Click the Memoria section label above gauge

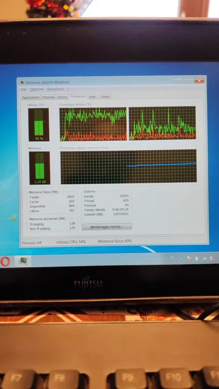(x=34, y=148)
